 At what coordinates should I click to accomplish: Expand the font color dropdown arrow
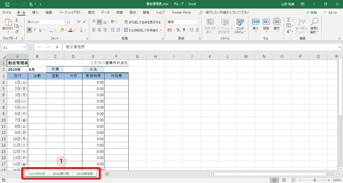pyautogui.click(x=75, y=30)
